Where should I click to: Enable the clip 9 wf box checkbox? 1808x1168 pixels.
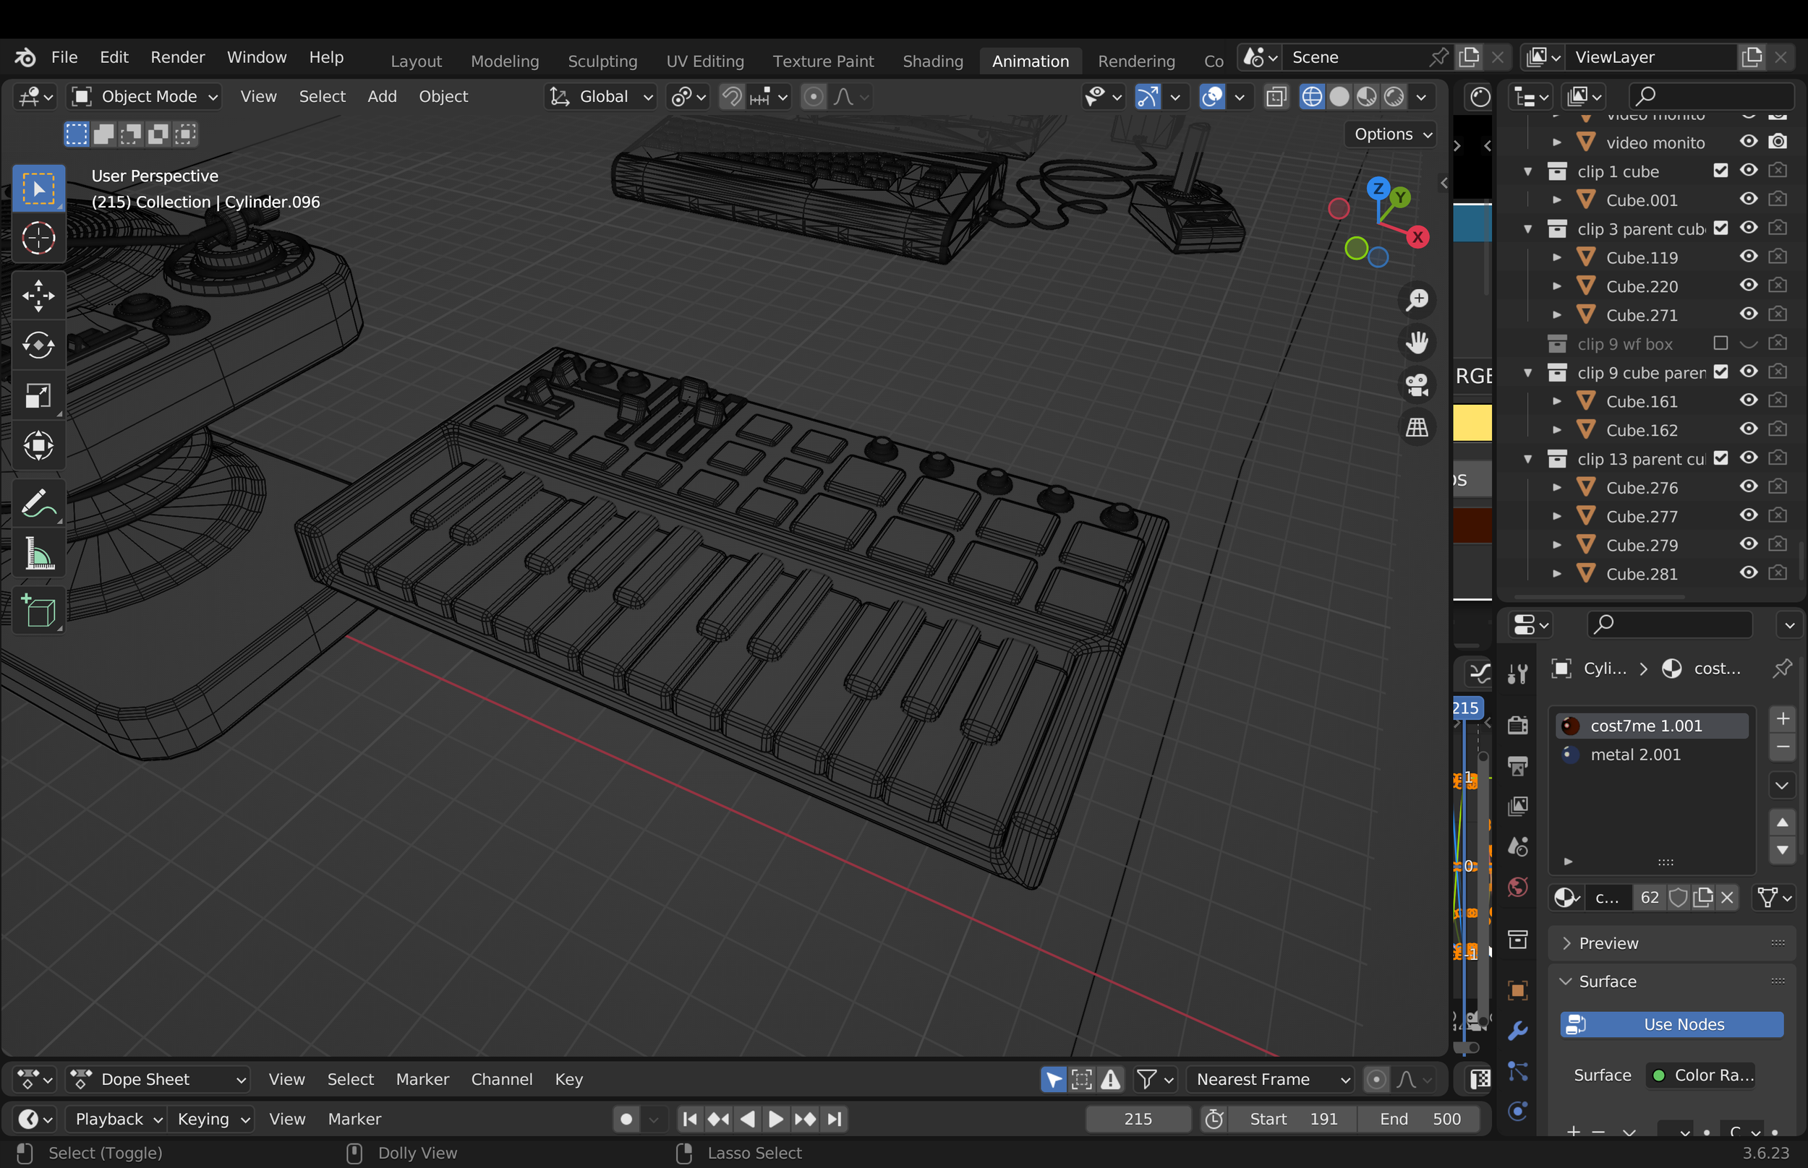click(x=1720, y=343)
